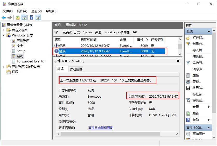
Task: Click the 刷新 refresh action
Action: (x=195, y=113)
